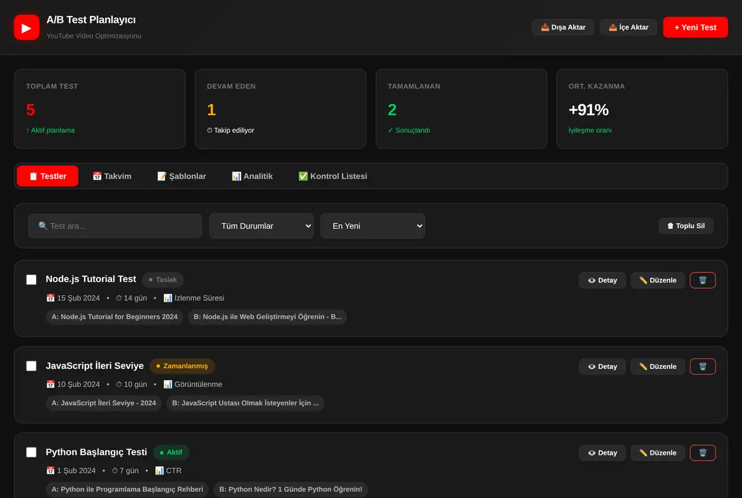Show the Analitik tab
Screen dimensions: 742x498
pyautogui.click(x=252, y=176)
